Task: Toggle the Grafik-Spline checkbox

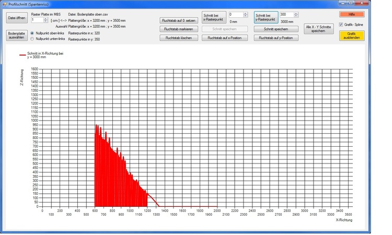Action: (341, 25)
